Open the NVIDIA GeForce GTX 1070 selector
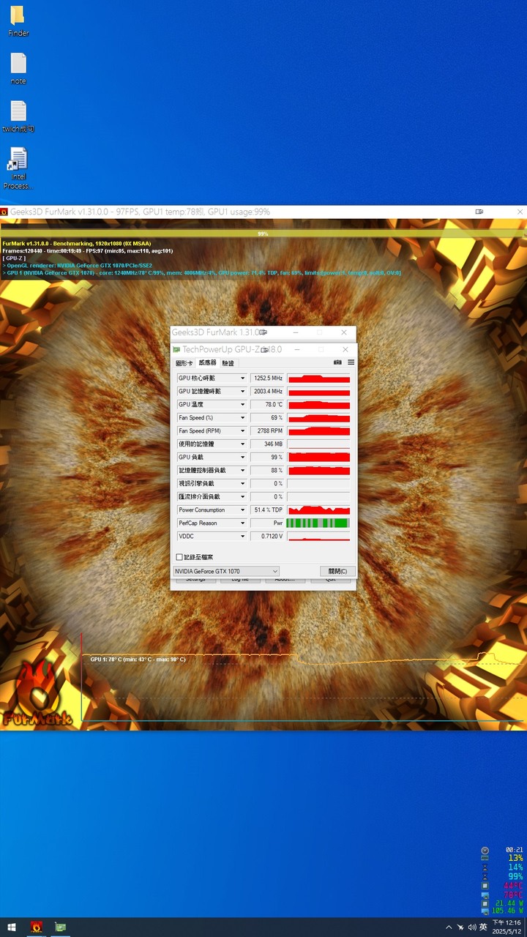 point(226,571)
